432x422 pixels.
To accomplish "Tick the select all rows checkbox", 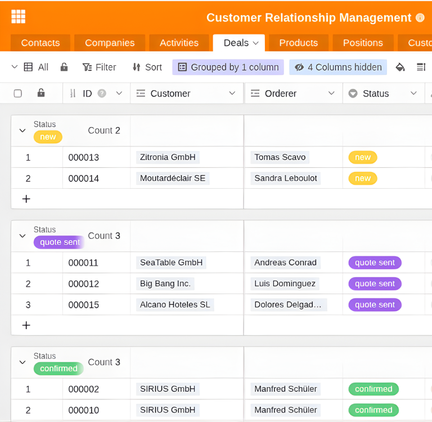I will click(18, 94).
